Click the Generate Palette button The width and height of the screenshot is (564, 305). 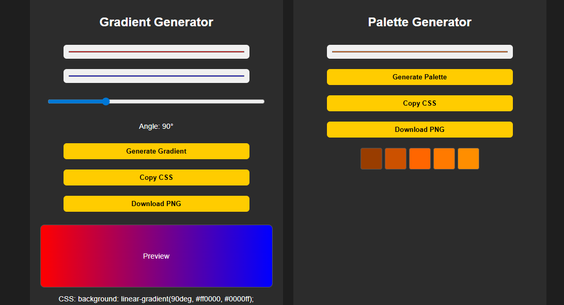419,77
